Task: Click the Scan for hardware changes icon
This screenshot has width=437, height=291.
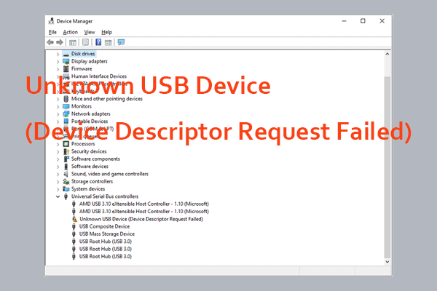Action: click(121, 42)
